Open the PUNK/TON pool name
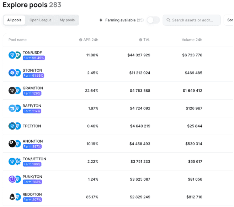Image resolution: width=234 pixels, height=207 pixels. coord(32,177)
